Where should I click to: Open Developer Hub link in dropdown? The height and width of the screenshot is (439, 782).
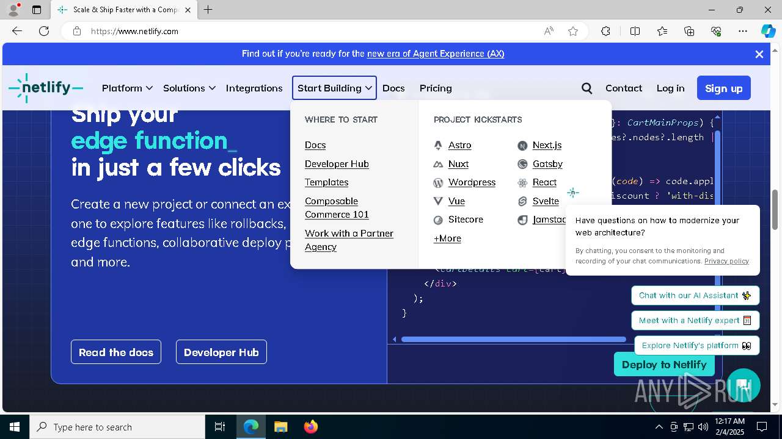(x=337, y=164)
